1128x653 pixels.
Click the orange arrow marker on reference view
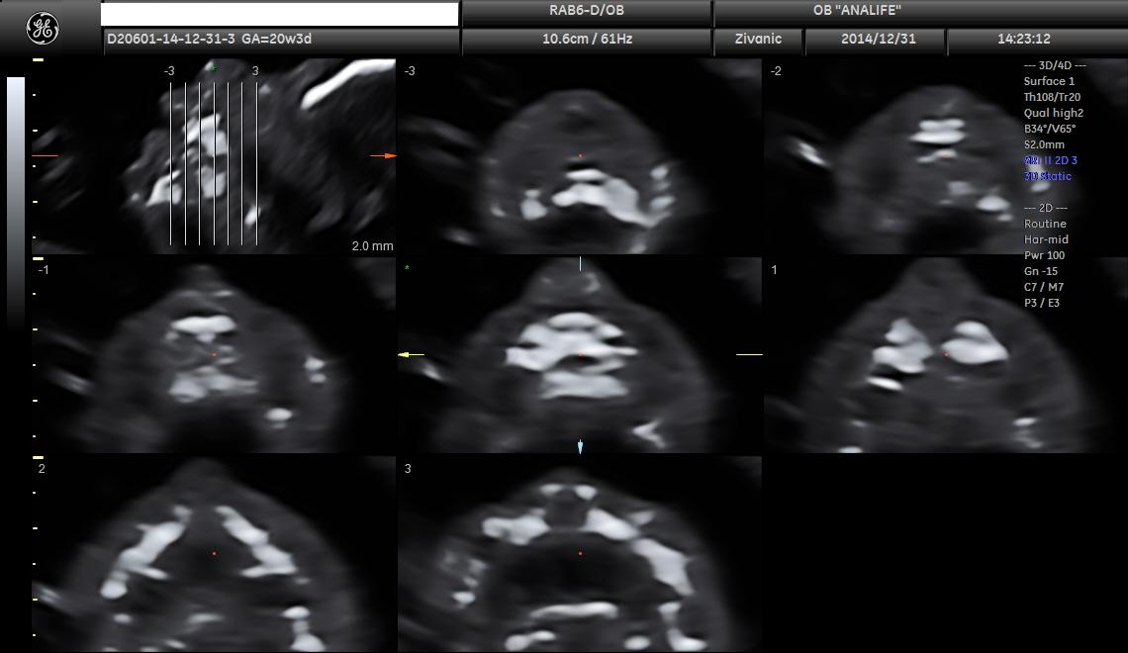click(x=383, y=155)
